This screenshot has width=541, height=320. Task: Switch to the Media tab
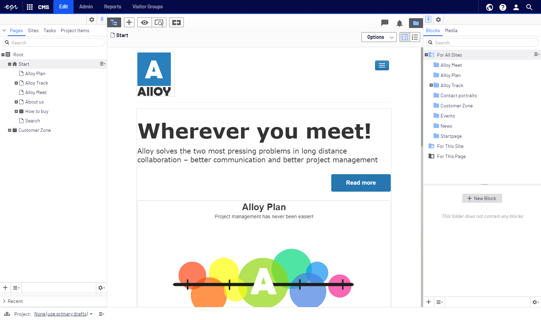pos(451,30)
